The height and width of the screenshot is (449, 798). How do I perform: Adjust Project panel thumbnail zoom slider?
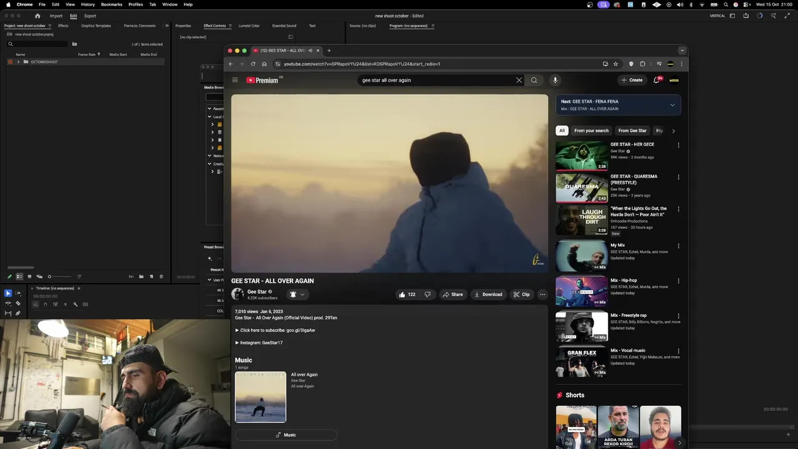coord(60,276)
